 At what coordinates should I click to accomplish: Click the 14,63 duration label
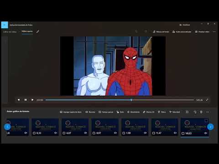pos(188,133)
